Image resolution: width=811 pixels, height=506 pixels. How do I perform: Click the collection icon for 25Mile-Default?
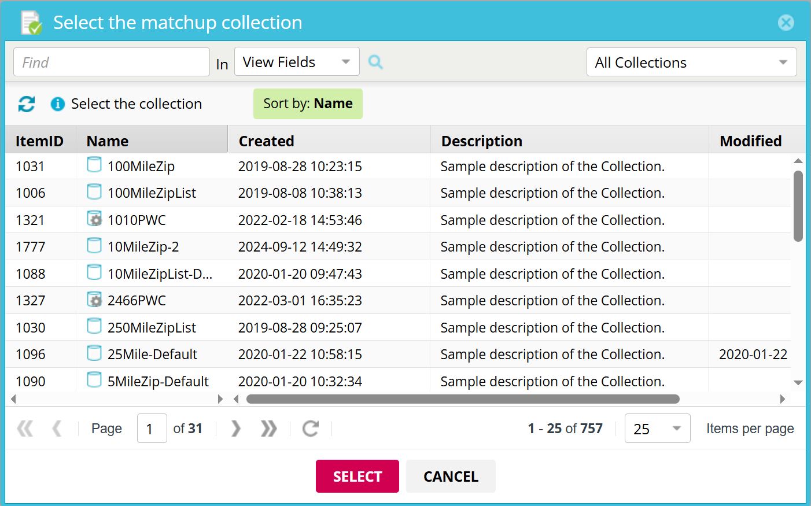coord(94,353)
